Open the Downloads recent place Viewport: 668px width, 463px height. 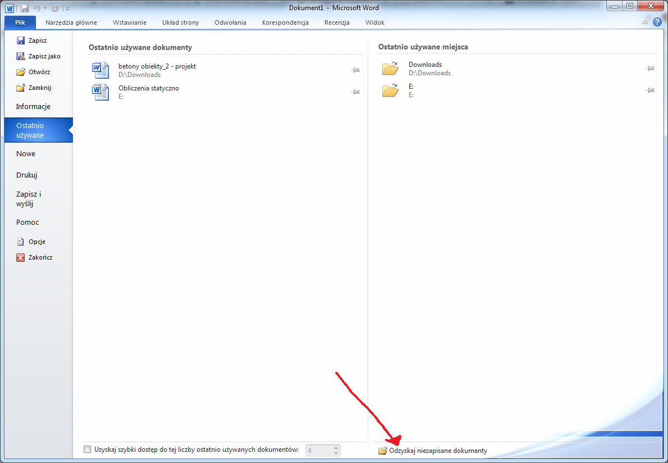517,68
